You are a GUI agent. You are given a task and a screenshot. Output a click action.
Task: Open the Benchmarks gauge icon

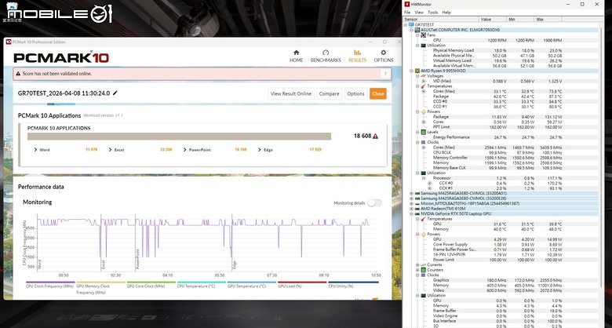326,53
